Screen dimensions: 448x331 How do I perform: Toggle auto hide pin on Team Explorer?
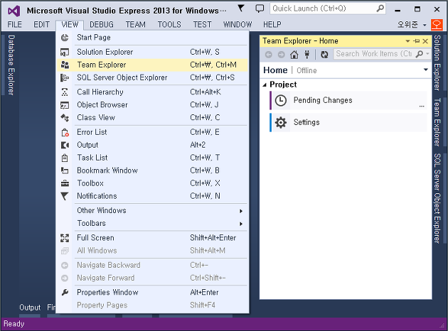417,41
